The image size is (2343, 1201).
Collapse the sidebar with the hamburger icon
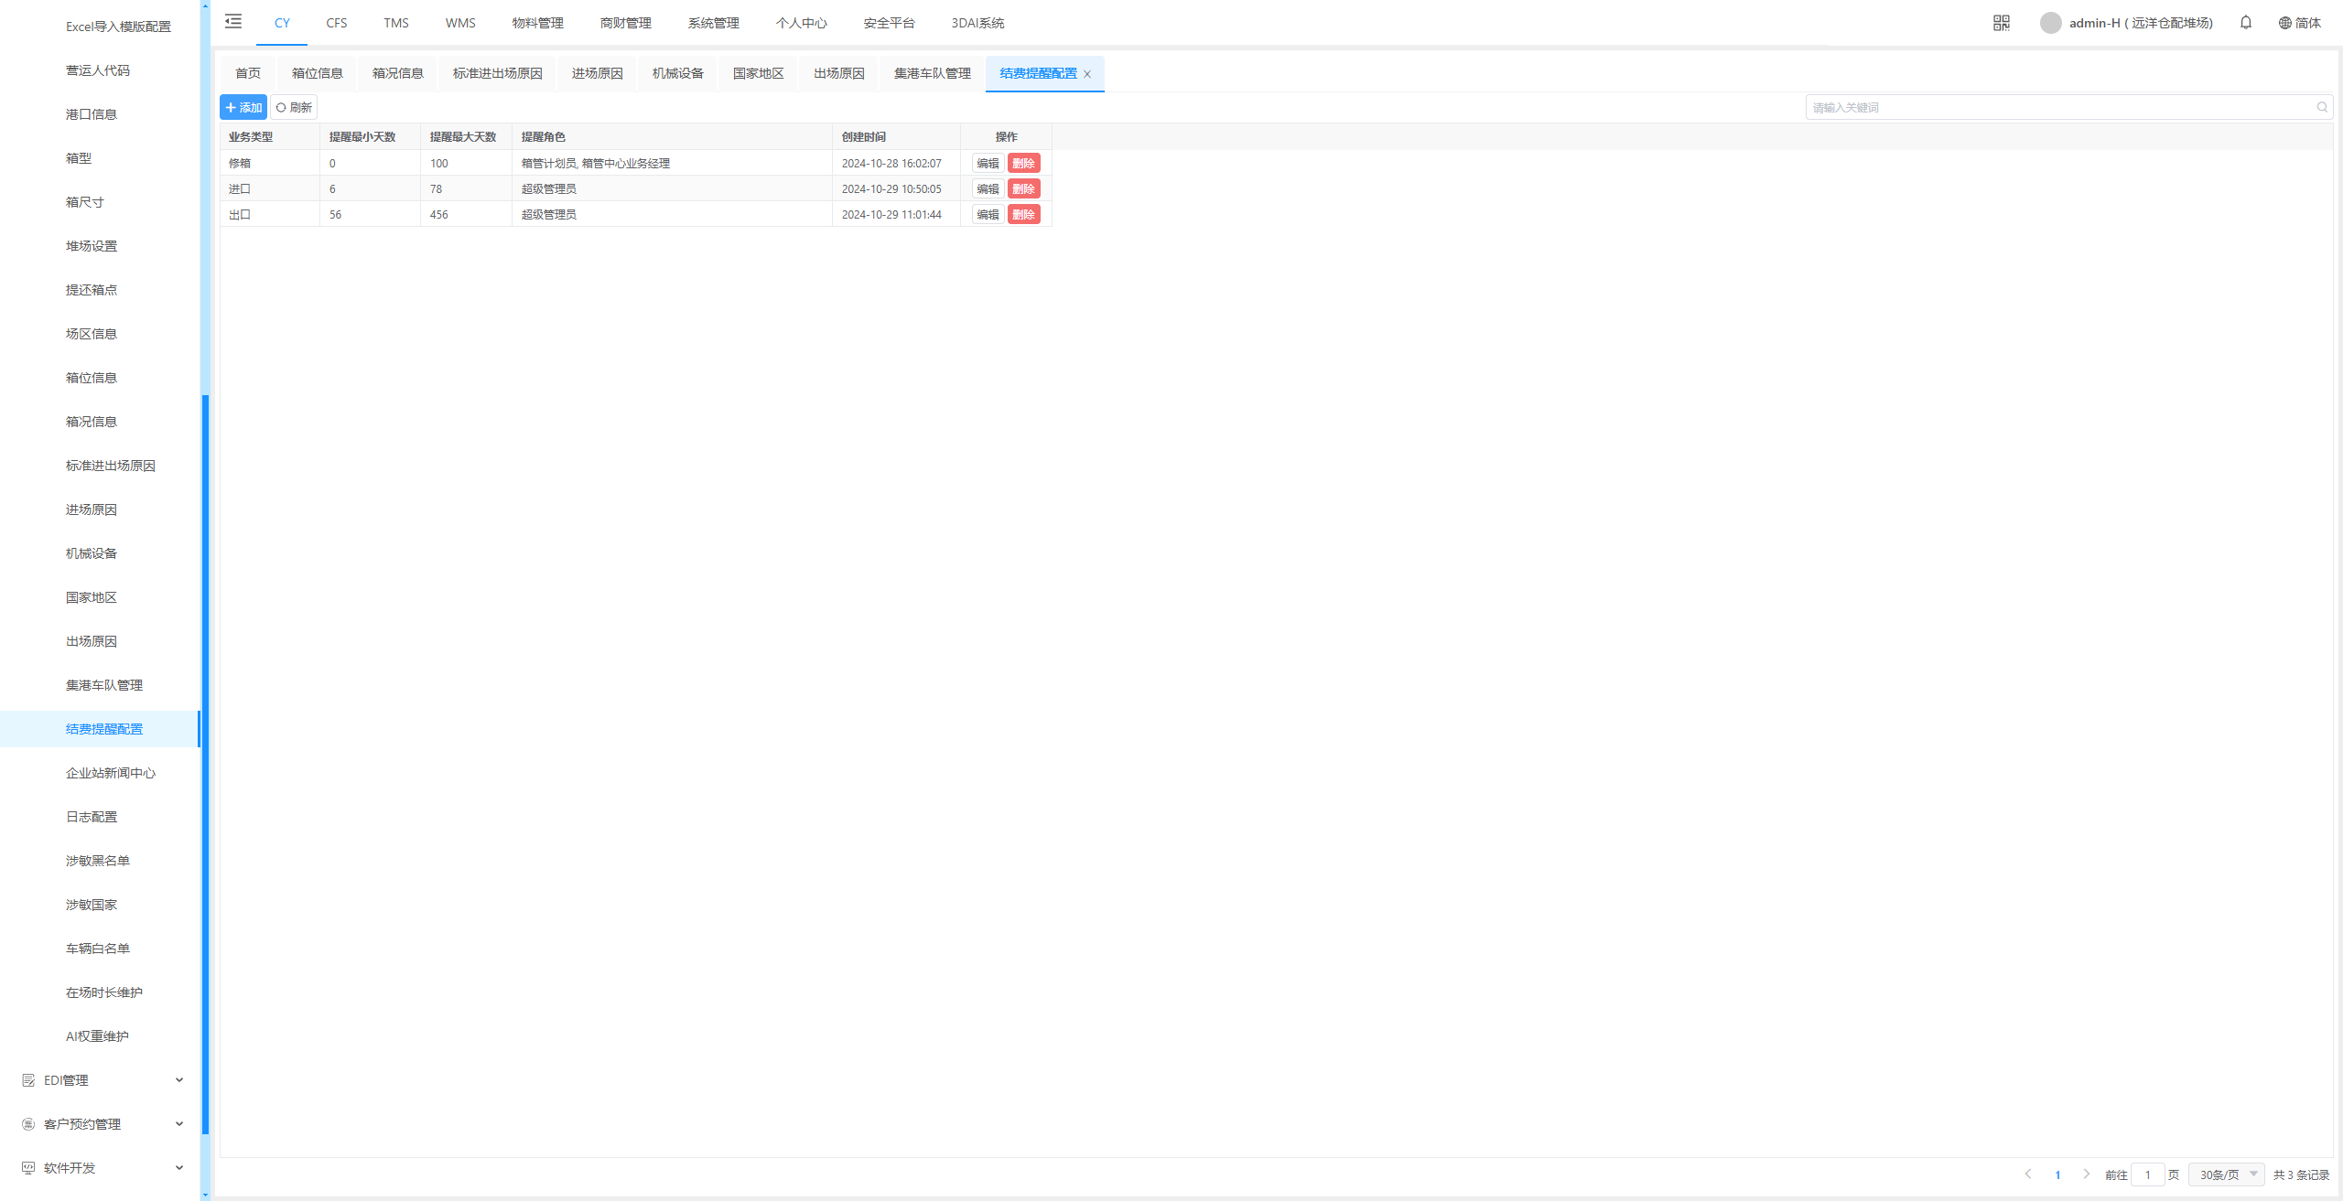[233, 22]
